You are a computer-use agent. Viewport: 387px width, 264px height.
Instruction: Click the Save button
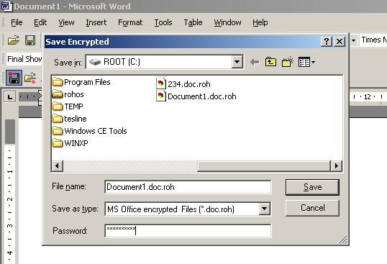coord(312,187)
